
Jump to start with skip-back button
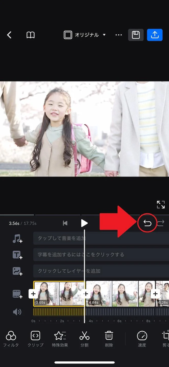[x=65, y=223]
